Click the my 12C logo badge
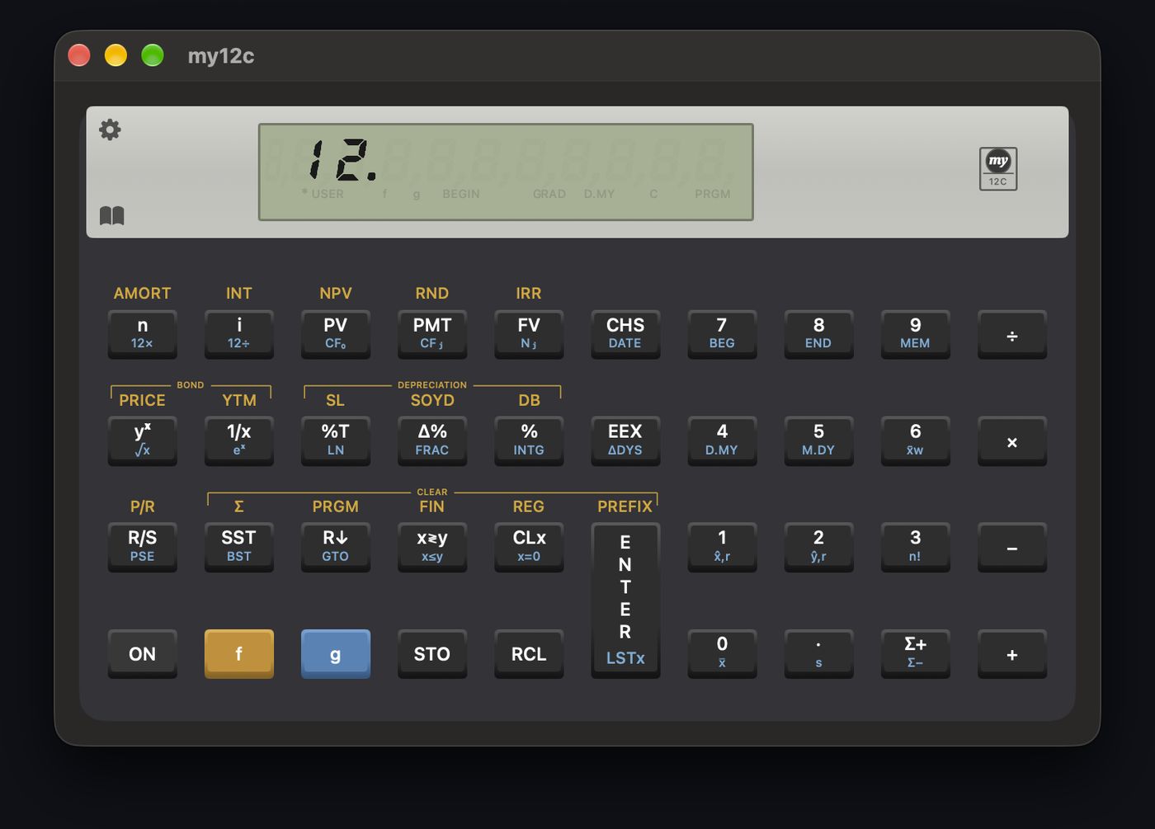The width and height of the screenshot is (1155, 829). [998, 168]
